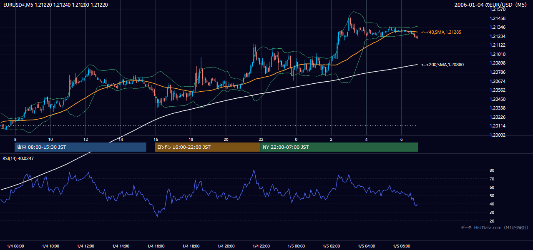Screen dimensions: 533x250
Task: Select the bottom time label 1/5 04:00
Action: point(366,246)
